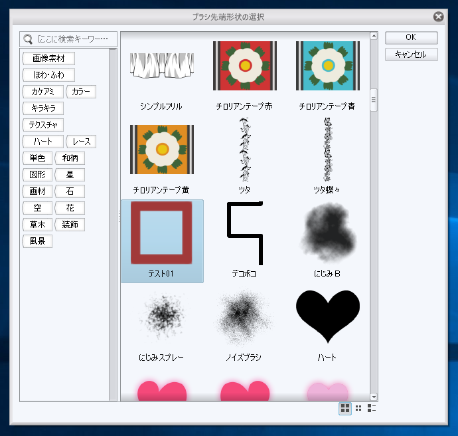The image size is (458, 436).
Task: Select the チロリアンテープ赤 brush tip
Action: click(x=245, y=66)
